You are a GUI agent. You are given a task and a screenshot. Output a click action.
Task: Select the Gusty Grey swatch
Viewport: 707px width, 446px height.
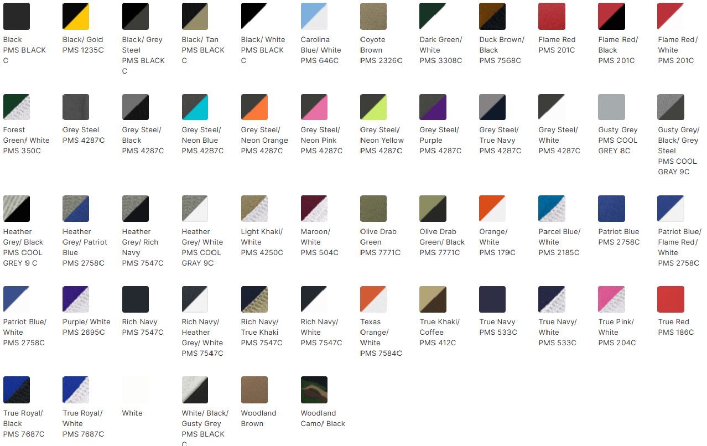(x=611, y=107)
